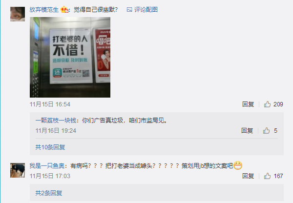The image size is (293, 203).
Task: Open 评论配图 image icon
Action: pyautogui.click(x=129, y=10)
